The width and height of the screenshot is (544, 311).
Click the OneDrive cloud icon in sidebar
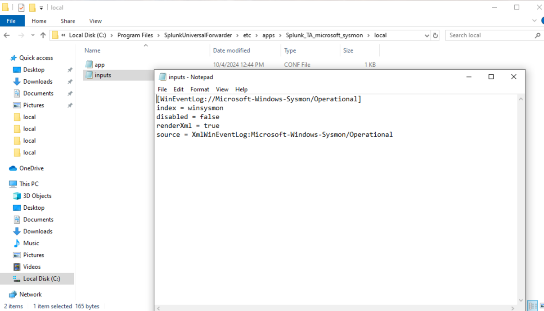click(x=13, y=168)
